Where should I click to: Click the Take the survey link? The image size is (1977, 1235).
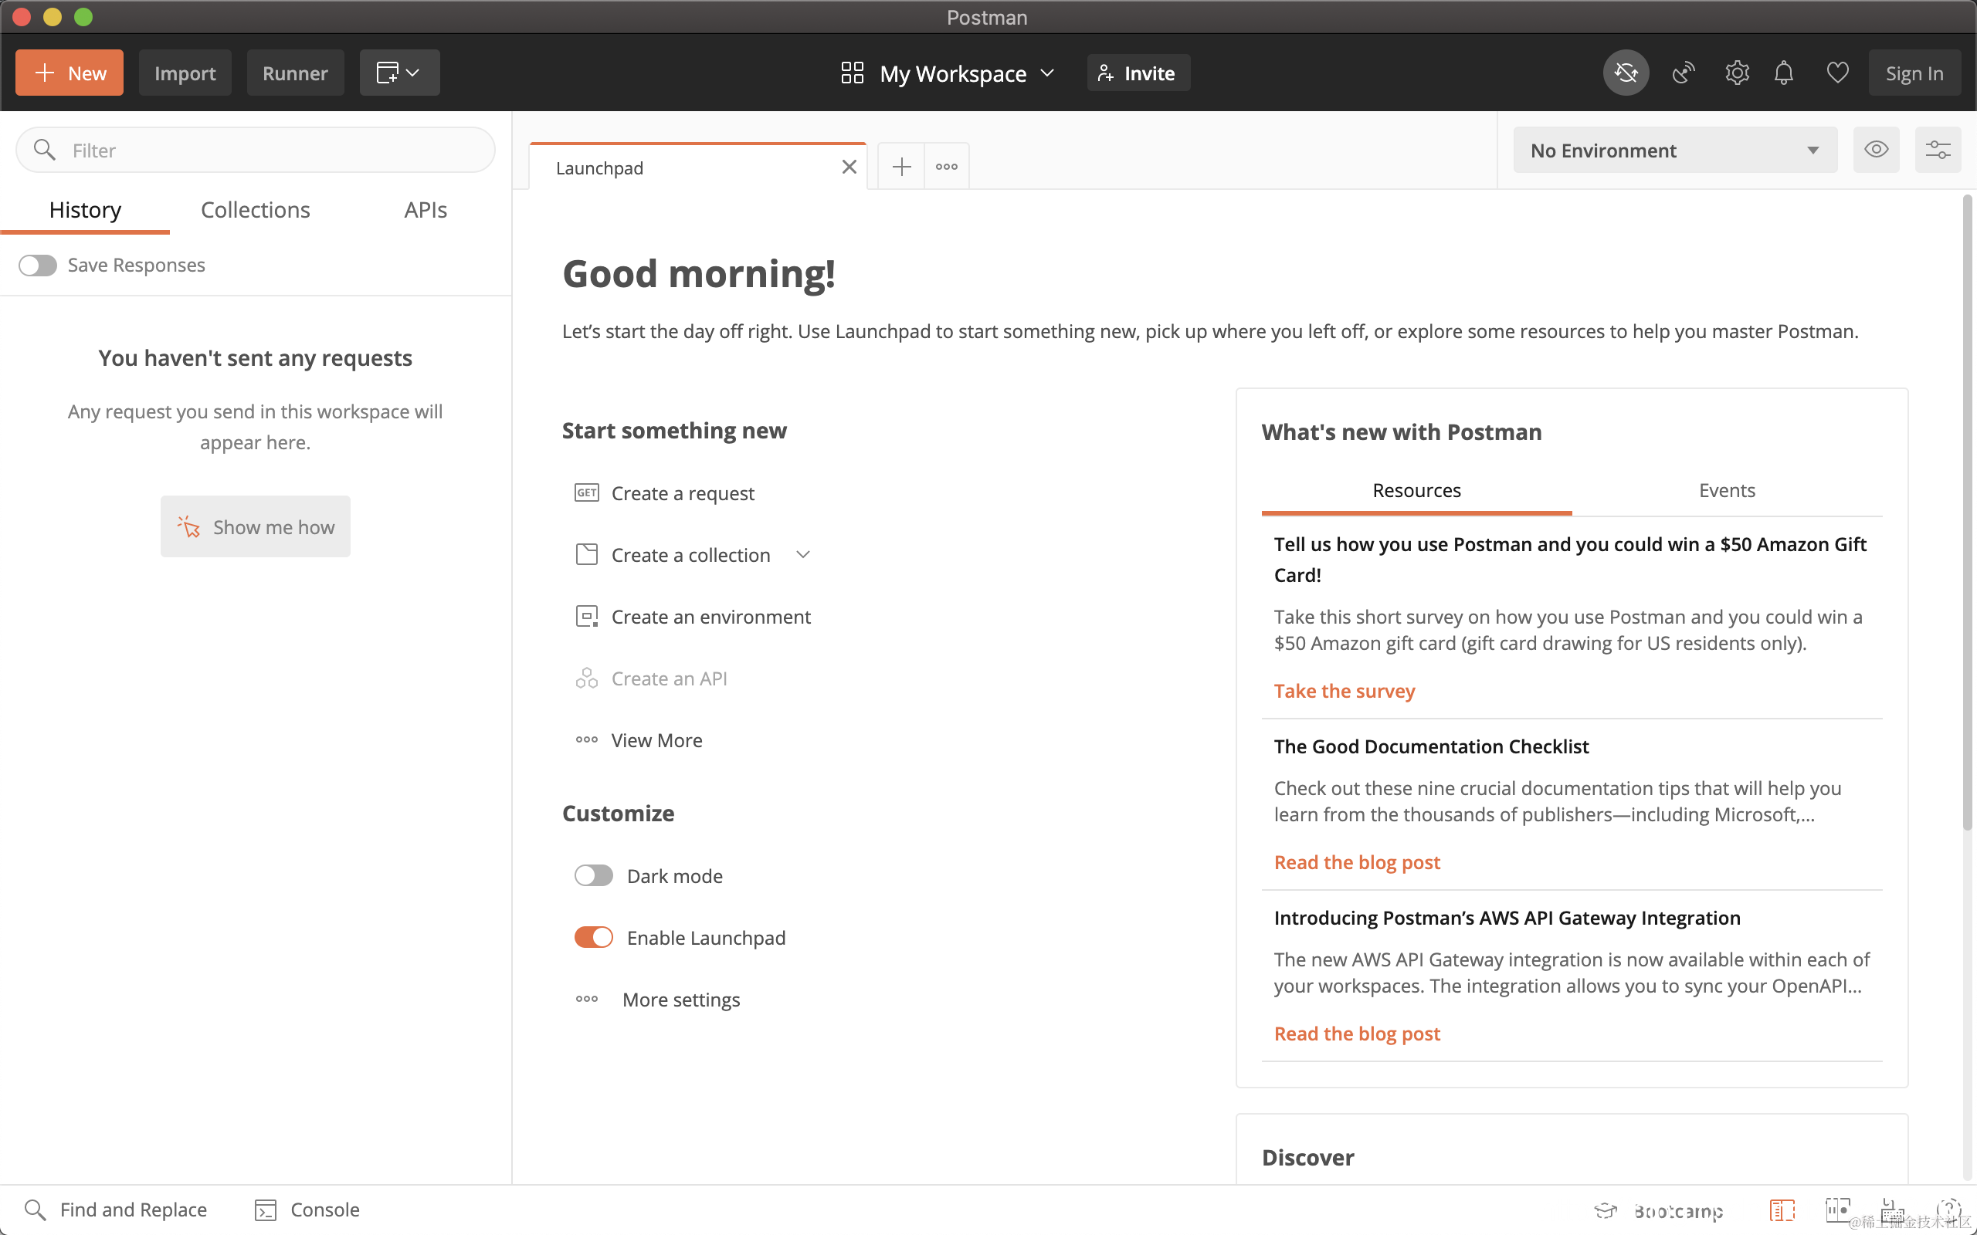[x=1344, y=690]
